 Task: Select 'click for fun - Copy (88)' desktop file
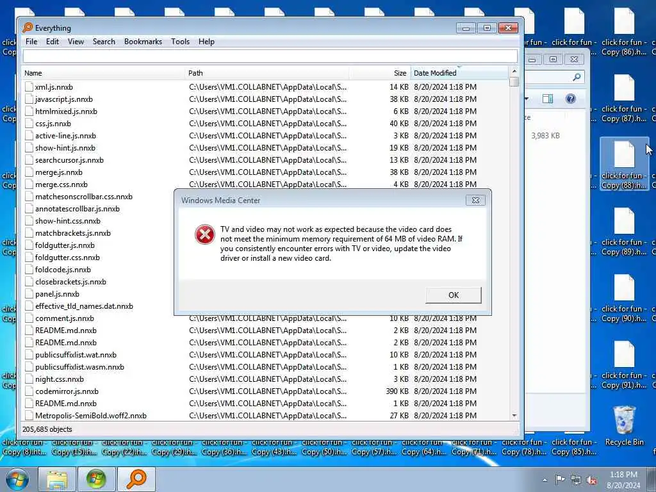pyautogui.click(x=624, y=165)
